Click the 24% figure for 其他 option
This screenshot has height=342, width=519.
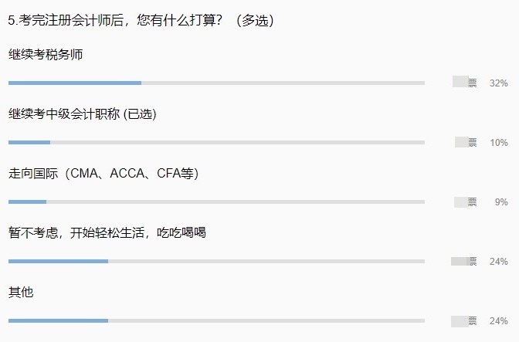(x=498, y=321)
